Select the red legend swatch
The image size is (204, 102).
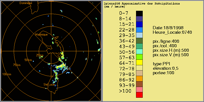(x=139, y=95)
